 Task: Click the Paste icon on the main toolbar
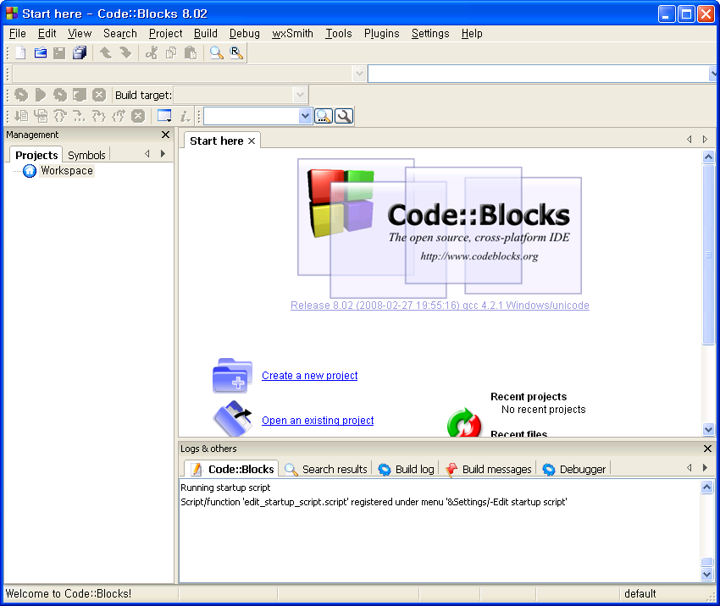[x=191, y=52]
